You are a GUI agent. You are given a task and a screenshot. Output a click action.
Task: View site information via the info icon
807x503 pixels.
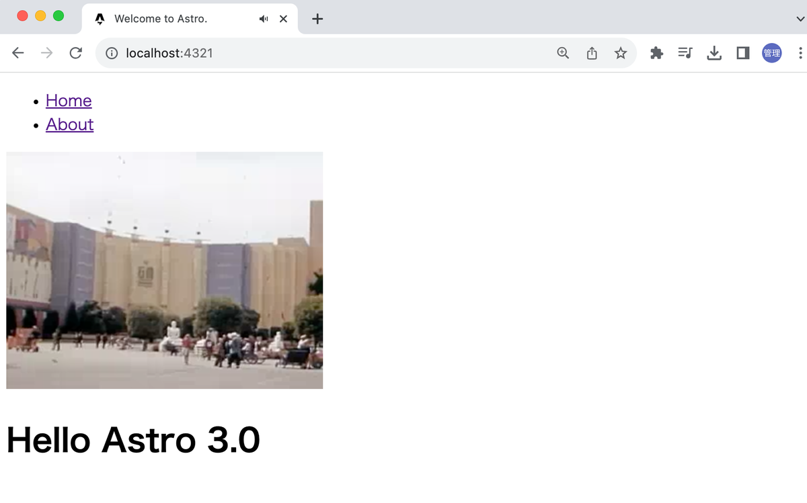coord(111,52)
